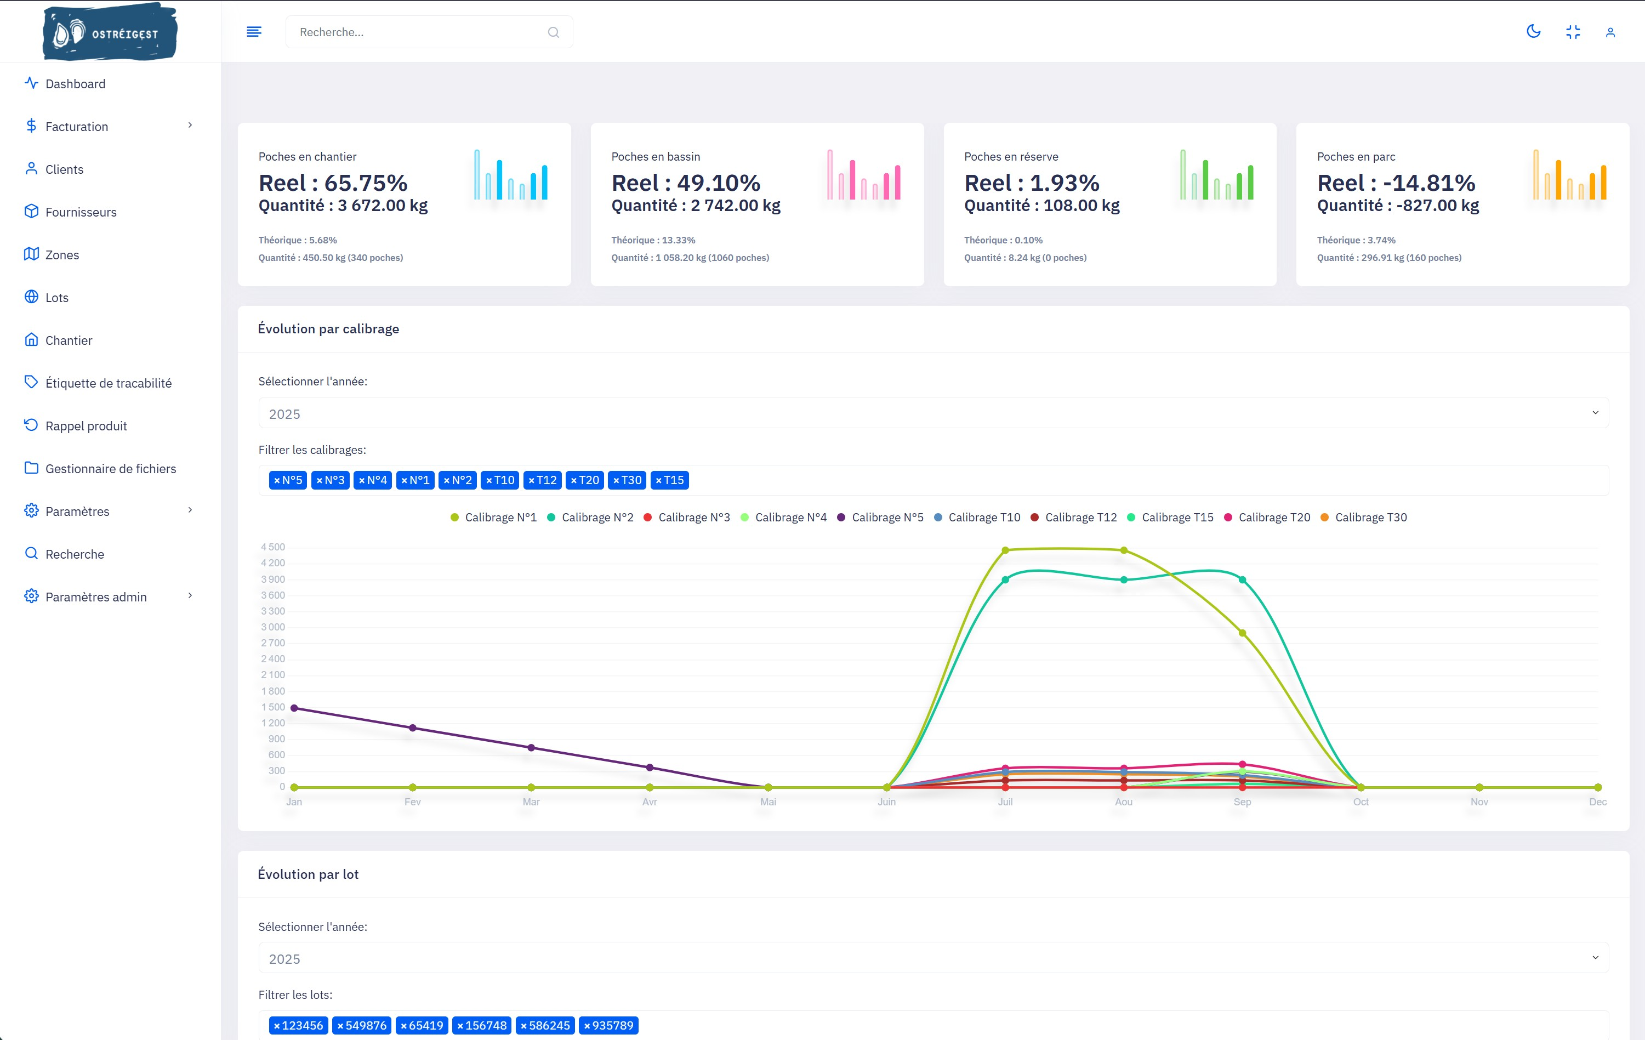
Task: Hide the Calibrage T20 series via the legend
Action: (1273, 518)
